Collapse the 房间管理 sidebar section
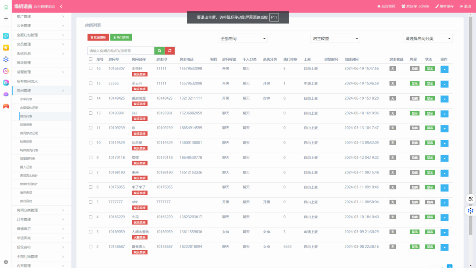Viewport: 476px width, 268px height. pos(41,91)
